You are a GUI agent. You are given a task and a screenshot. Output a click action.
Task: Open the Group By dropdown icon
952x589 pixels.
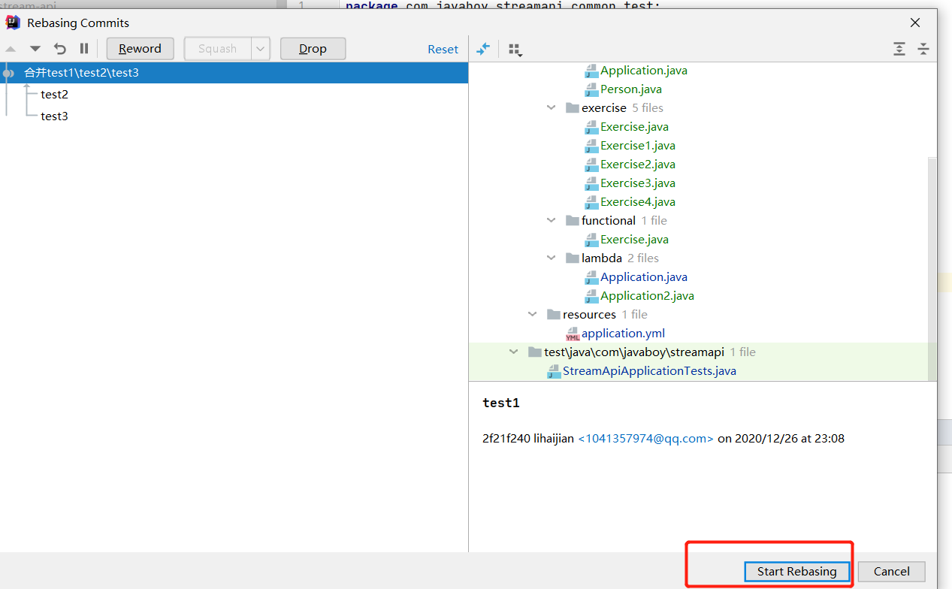515,50
